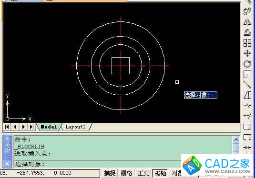Select the Rotate tool
The image size is (255, 178).
[x=247, y=64]
